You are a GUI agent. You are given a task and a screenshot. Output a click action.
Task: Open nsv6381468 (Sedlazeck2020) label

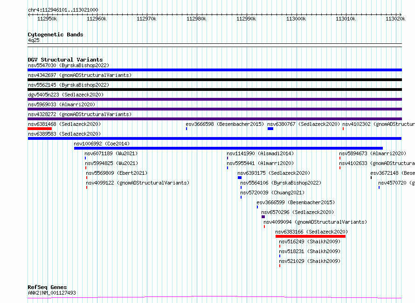(64, 124)
